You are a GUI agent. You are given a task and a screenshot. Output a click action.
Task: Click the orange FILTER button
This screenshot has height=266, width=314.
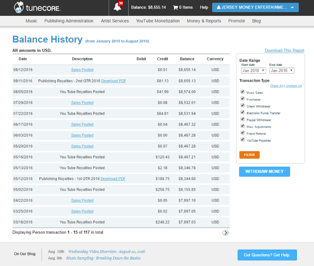point(249,155)
